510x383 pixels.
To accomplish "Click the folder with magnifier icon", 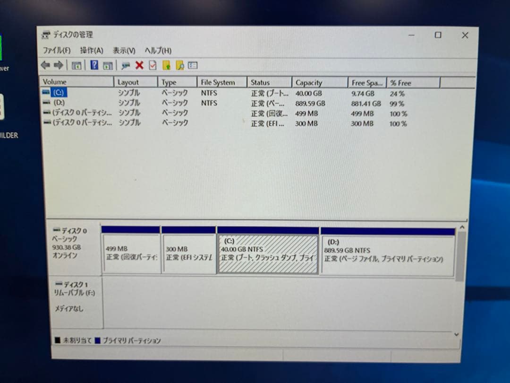I will [x=179, y=65].
